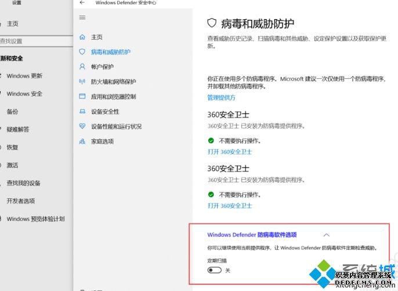This screenshot has width=398, height=291.
Task: Open 查找我的设备 in Settings window
Action: point(24,183)
